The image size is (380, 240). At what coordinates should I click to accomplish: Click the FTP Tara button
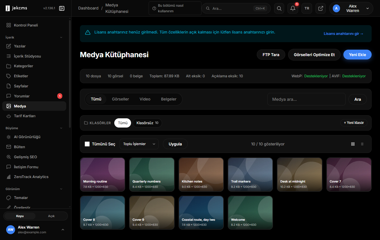(271, 55)
